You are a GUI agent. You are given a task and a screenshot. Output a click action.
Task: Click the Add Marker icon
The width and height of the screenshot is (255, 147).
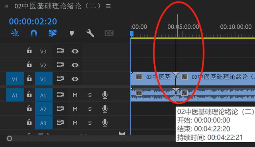[x=72, y=33]
